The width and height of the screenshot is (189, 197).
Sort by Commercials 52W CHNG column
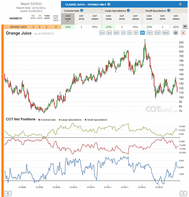(x=68, y=19)
